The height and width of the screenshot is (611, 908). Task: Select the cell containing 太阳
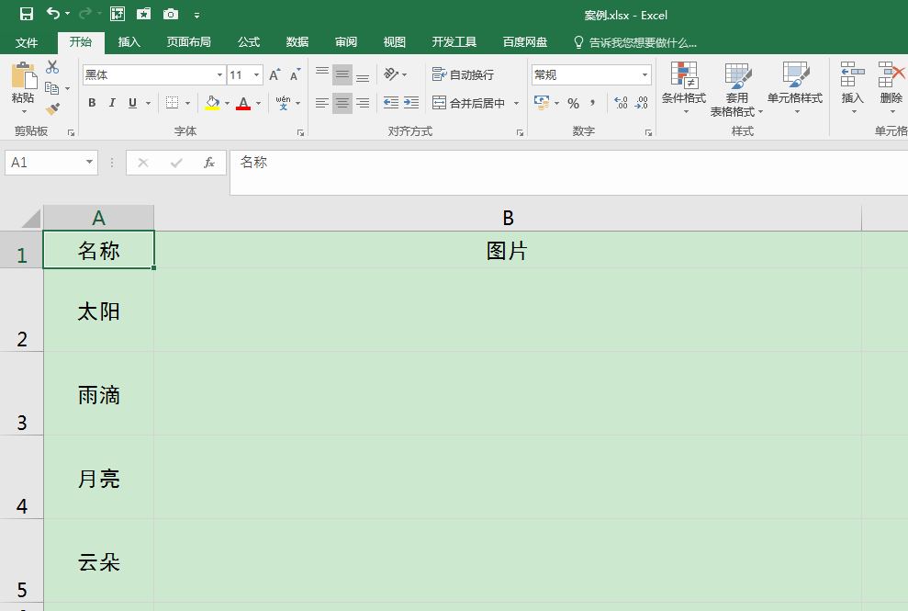click(x=99, y=311)
